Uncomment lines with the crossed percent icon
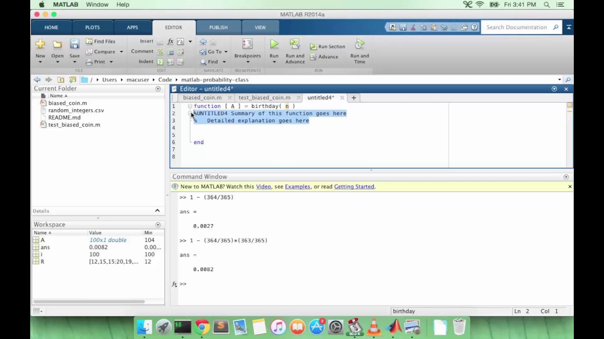The height and width of the screenshot is (339, 604). pyautogui.click(x=170, y=52)
